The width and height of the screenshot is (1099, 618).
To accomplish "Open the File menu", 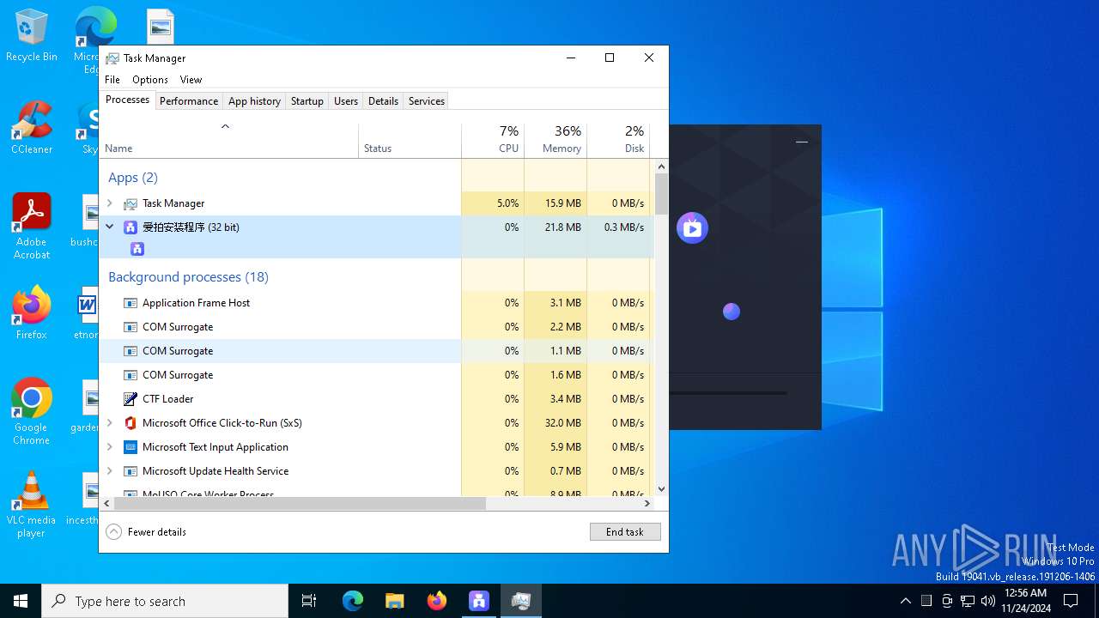I will 112,80.
